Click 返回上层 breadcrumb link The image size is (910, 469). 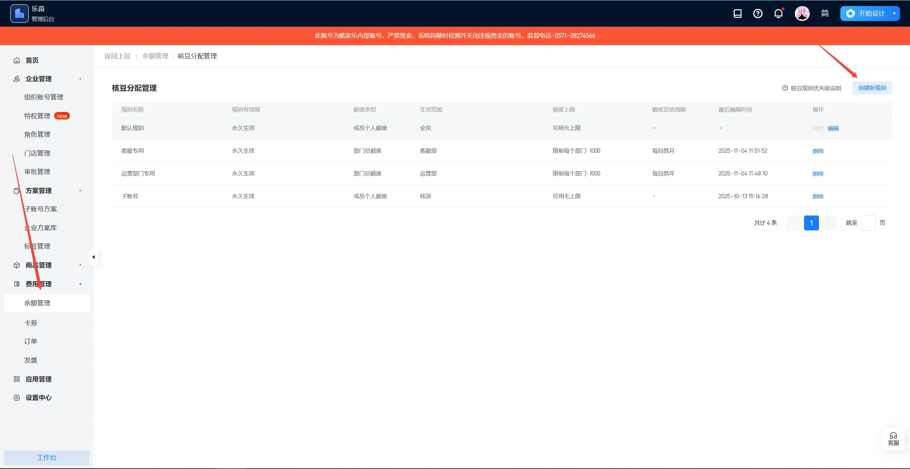(x=117, y=56)
